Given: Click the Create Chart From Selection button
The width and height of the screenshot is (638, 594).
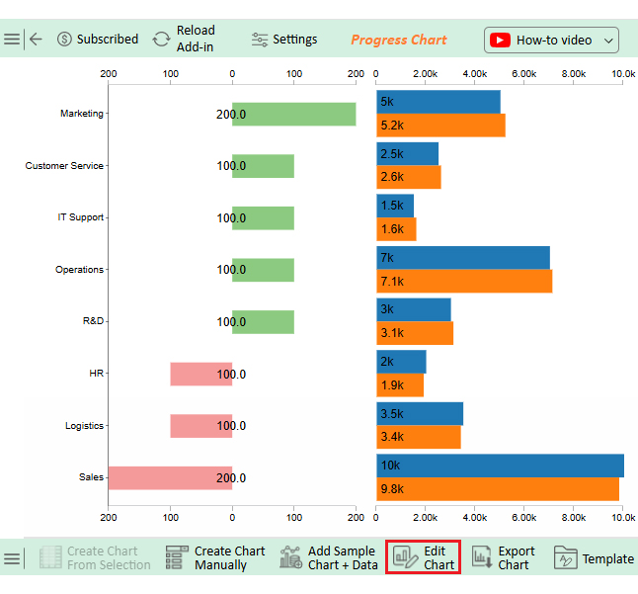Looking at the screenshot, I should (x=96, y=557).
